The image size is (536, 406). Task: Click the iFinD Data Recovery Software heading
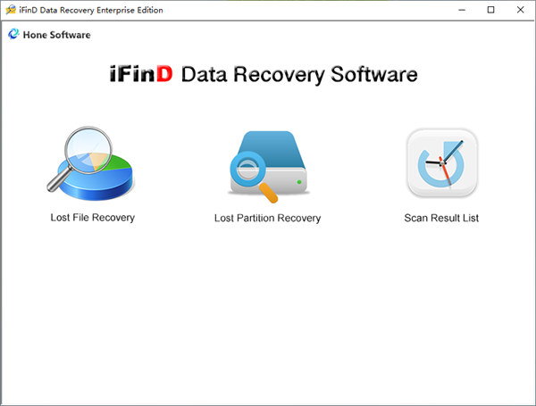click(x=264, y=74)
